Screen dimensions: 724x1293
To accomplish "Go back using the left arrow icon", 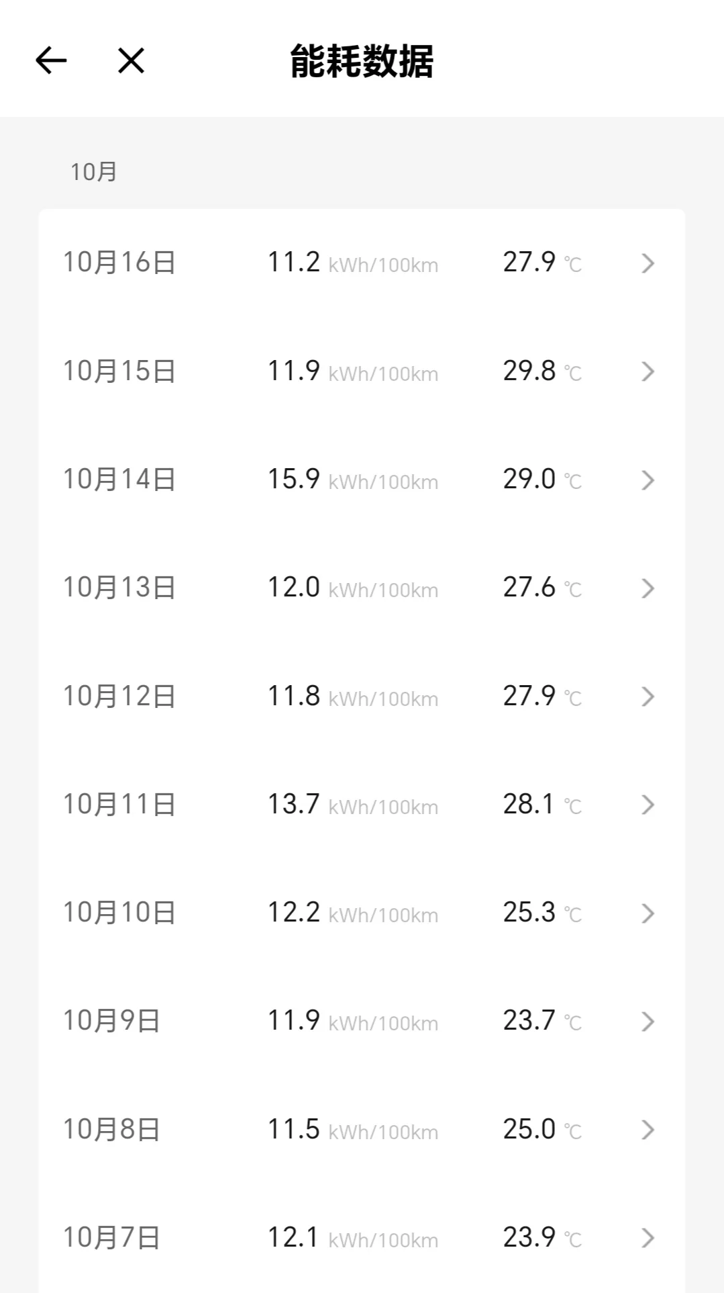I will 51,60.
